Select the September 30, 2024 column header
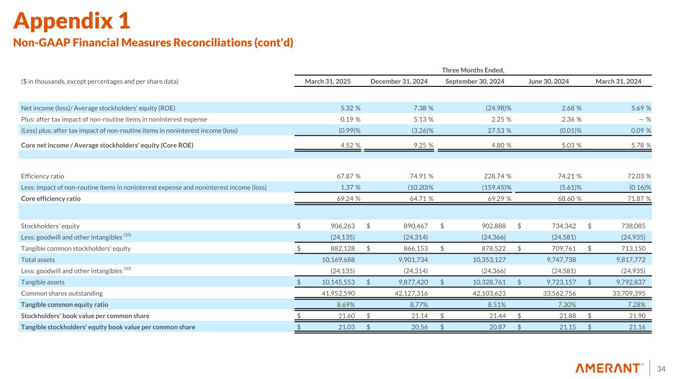Screen dimensions: 674x379 click(475, 81)
